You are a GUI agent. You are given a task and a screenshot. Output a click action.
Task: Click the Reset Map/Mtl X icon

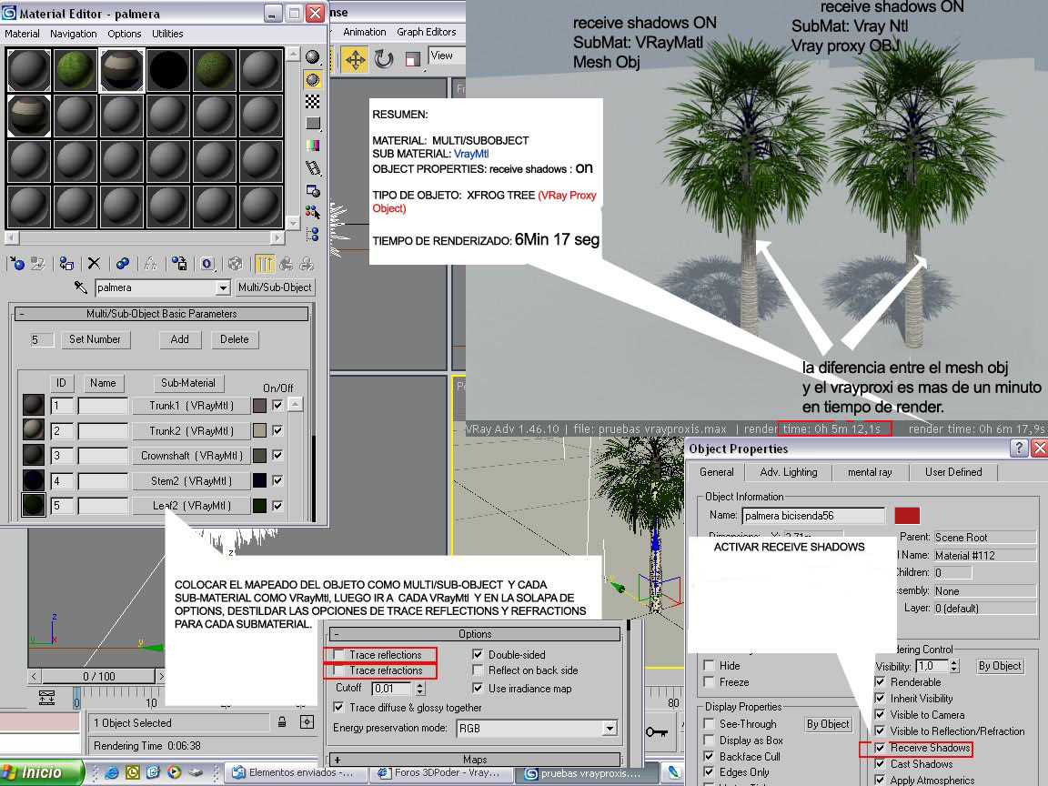click(x=95, y=264)
